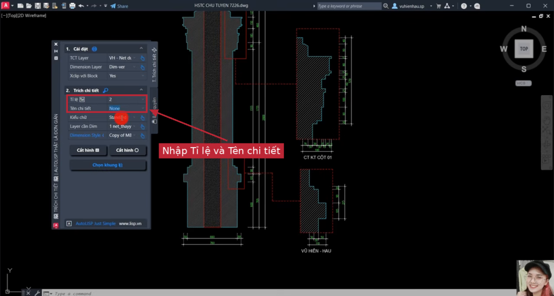Click the Cắt hình circle button
Viewport: 554px width, 296px height.
tap(128, 150)
